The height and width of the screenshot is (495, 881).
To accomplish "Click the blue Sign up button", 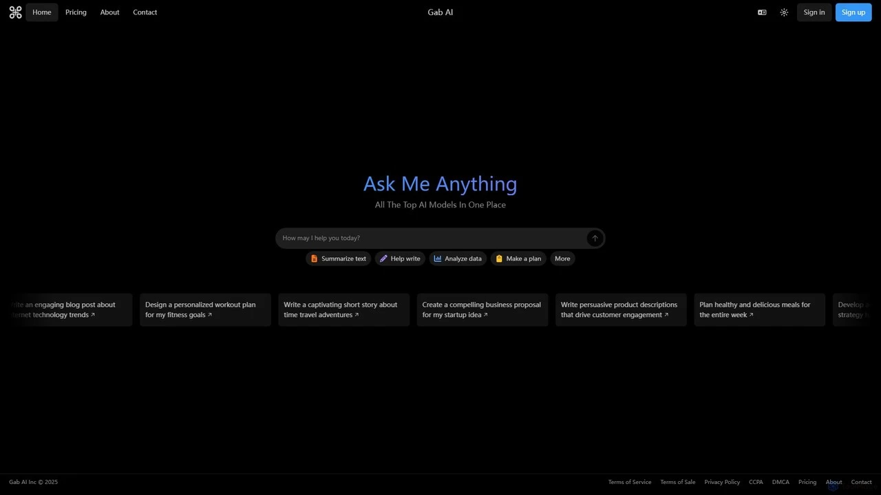I will (x=853, y=12).
